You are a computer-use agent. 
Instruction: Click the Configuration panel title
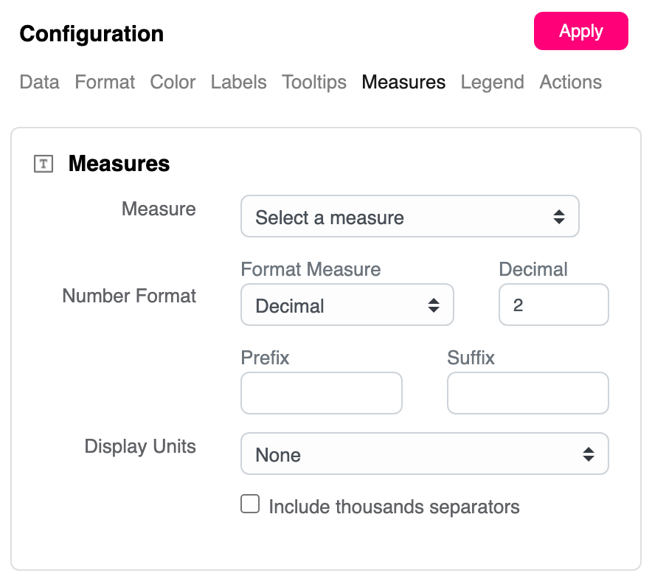(x=91, y=34)
